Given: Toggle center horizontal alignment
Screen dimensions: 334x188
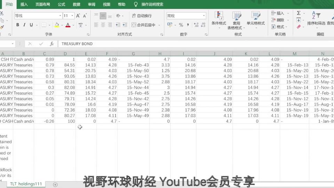Looking at the screenshot, I should [x=103, y=25].
